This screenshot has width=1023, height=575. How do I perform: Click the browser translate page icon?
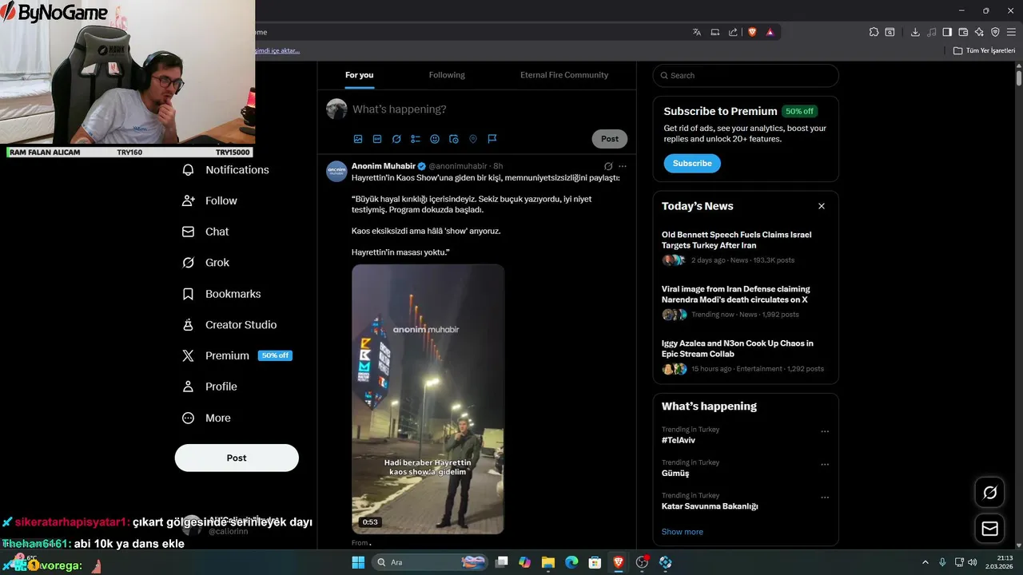pyautogui.click(x=697, y=32)
